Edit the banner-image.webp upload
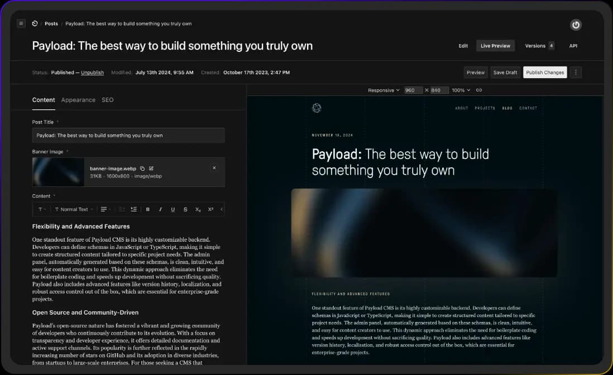This screenshot has width=613, height=375. pyautogui.click(x=151, y=169)
